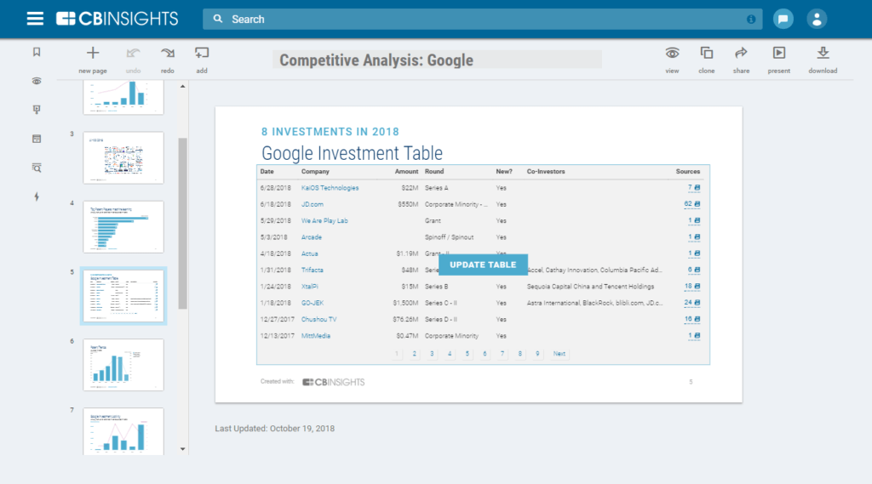Viewport: 872px width, 484px height.
Task: Click the 8 INVESTMENTS IN 2018 heading
Action: (330, 132)
